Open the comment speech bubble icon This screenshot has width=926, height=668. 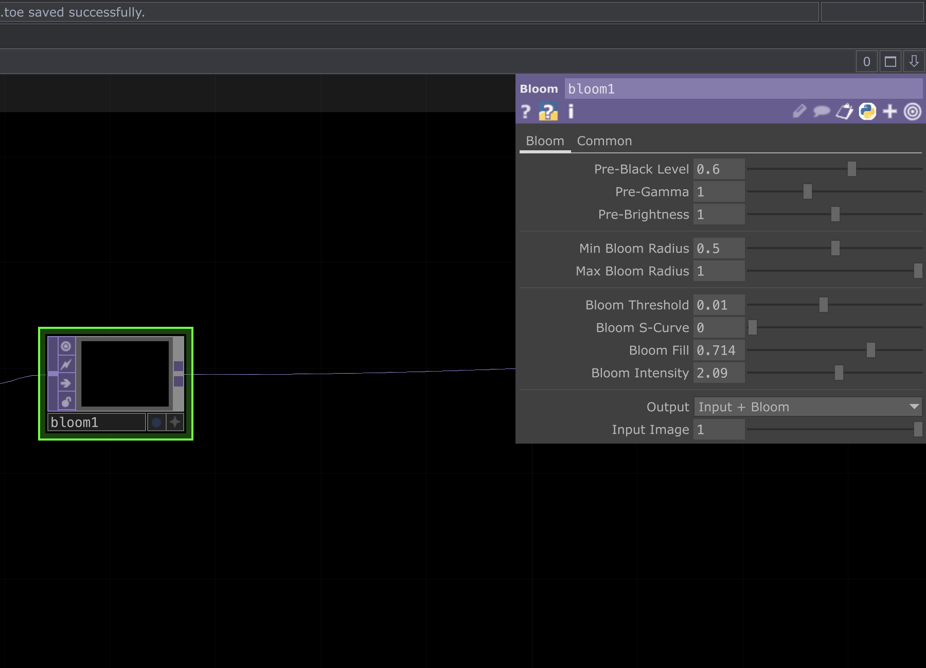(x=822, y=111)
